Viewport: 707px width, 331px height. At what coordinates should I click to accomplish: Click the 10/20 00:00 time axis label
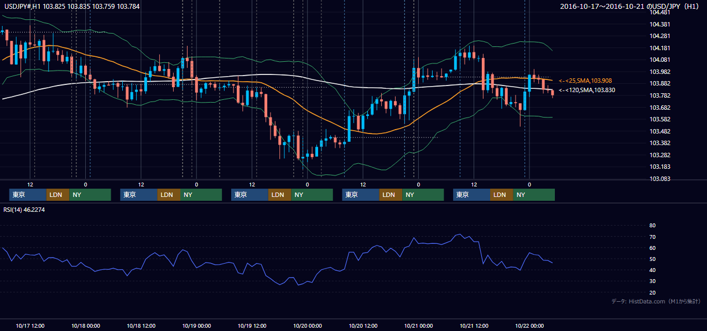(x=308, y=325)
